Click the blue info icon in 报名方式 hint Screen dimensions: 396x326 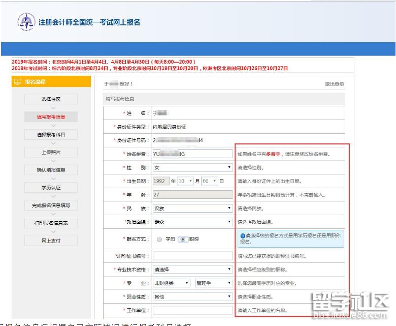click(x=243, y=235)
